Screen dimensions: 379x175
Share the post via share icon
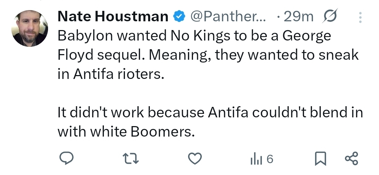[x=351, y=159]
